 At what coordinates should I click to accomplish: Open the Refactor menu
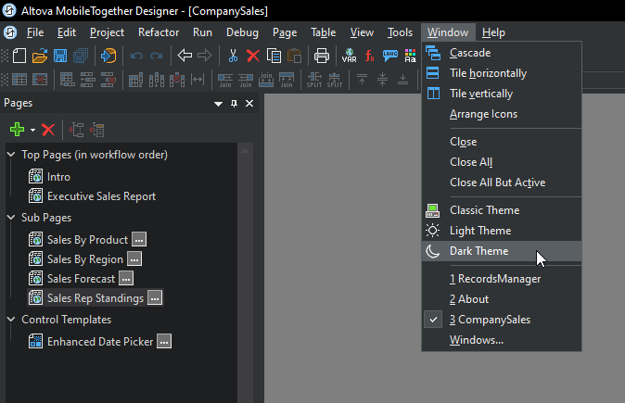tap(159, 32)
